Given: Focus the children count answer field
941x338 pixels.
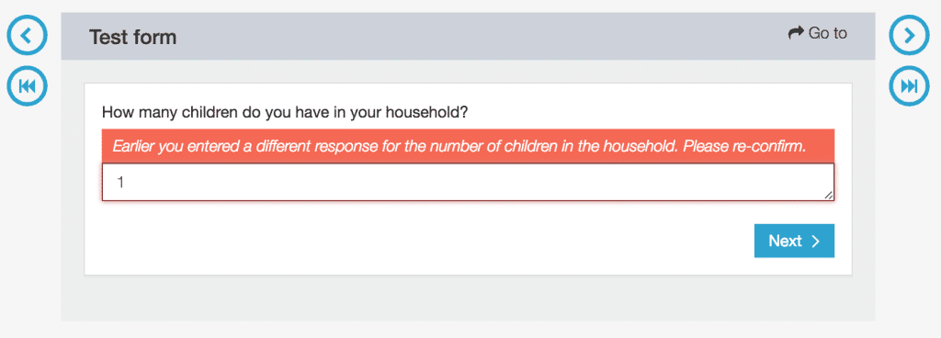Looking at the screenshot, I should pyautogui.click(x=468, y=182).
